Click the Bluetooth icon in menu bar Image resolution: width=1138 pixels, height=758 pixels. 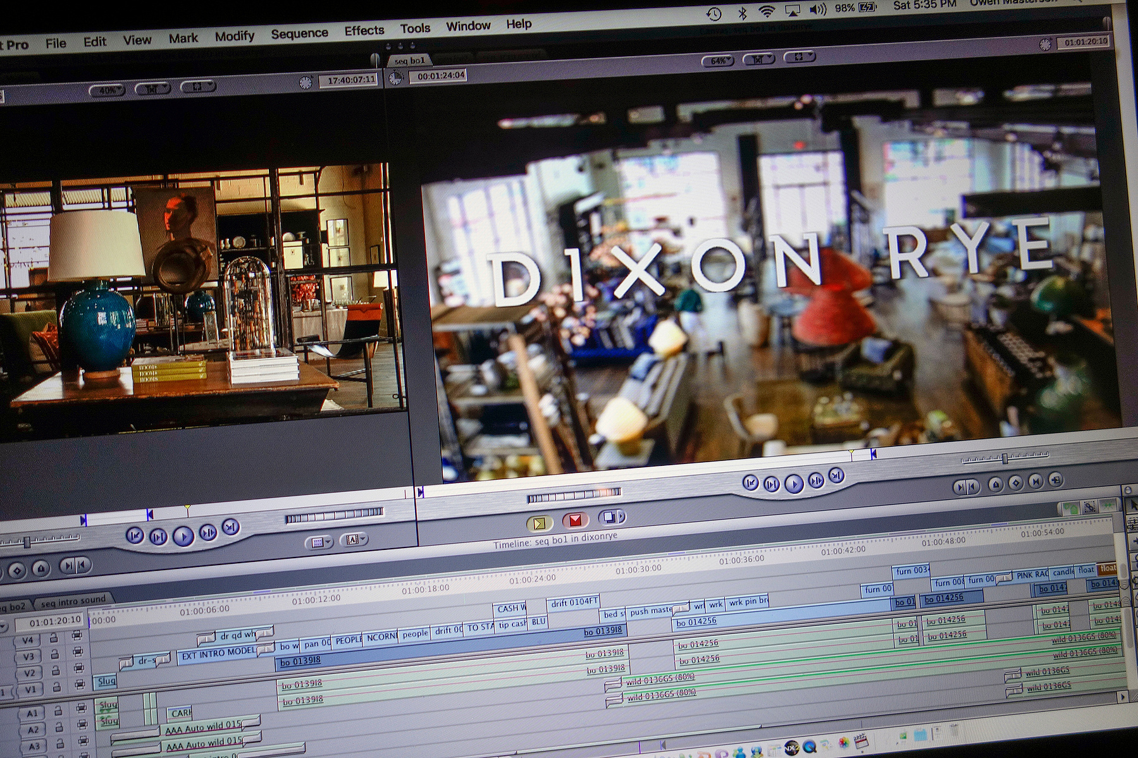[x=743, y=12]
